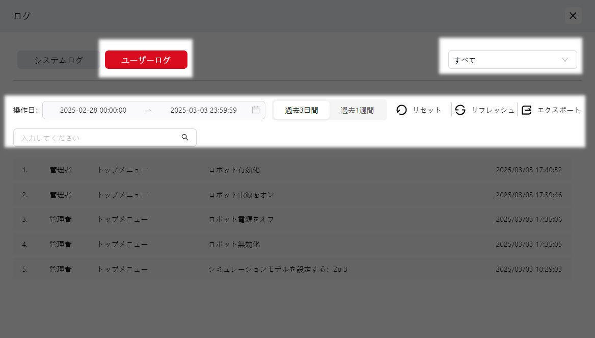
Task: Click the magnifier search icon
Action: pos(185,138)
